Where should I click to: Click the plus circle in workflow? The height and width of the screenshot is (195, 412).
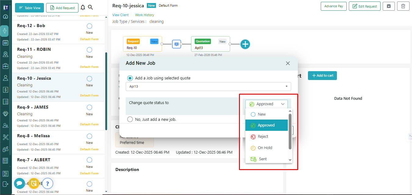point(245,44)
